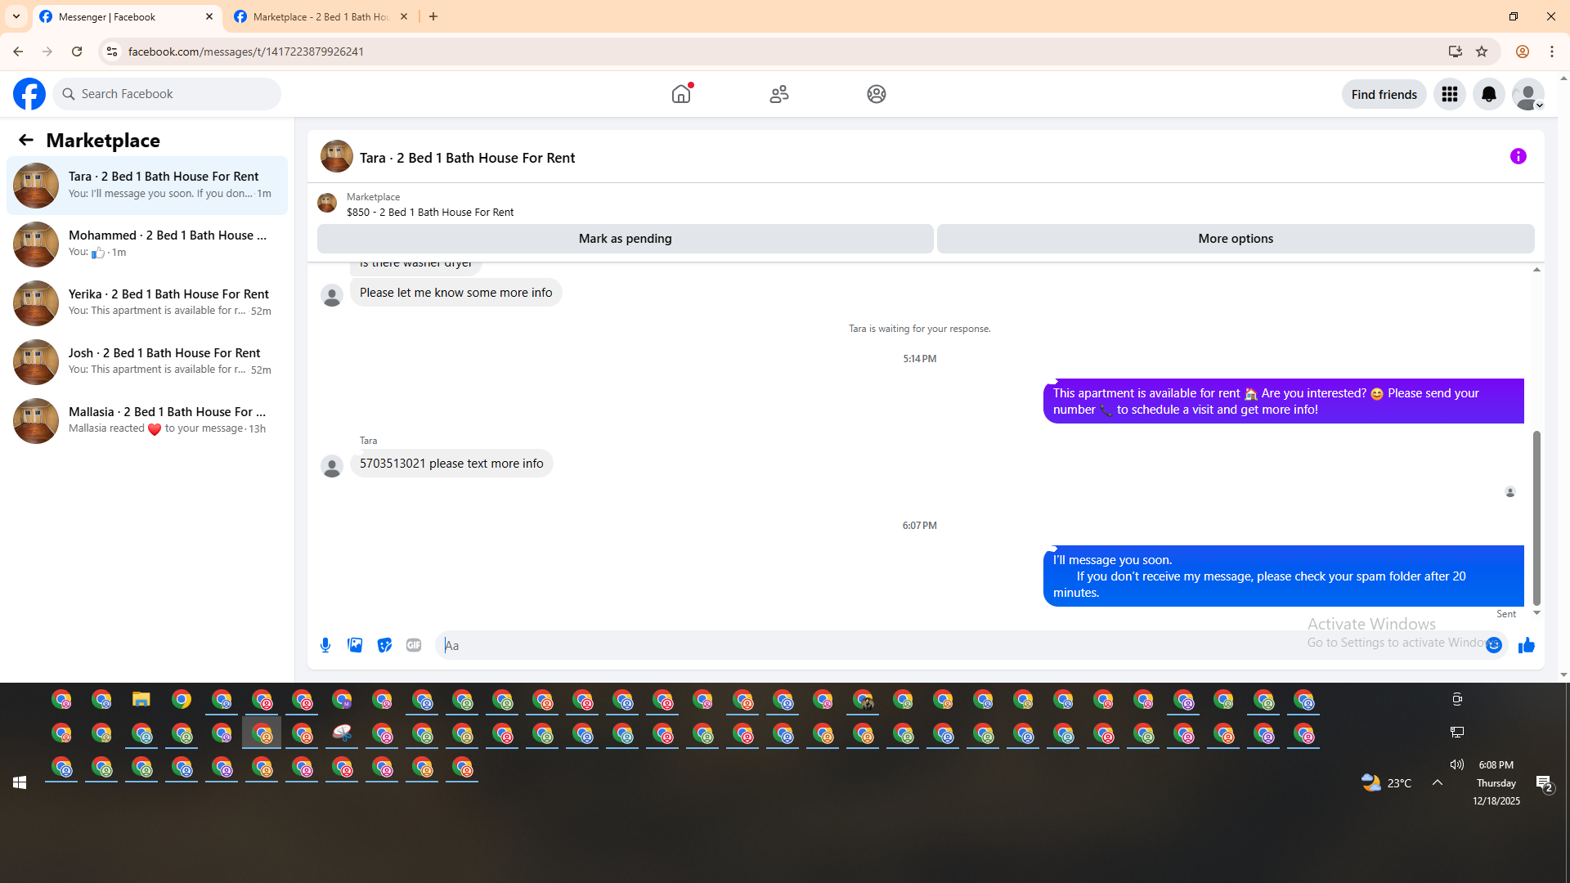This screenshot has width=1570, height=883.
Task: Click the chat scrollbar thumb
Action: point(1536,518)
